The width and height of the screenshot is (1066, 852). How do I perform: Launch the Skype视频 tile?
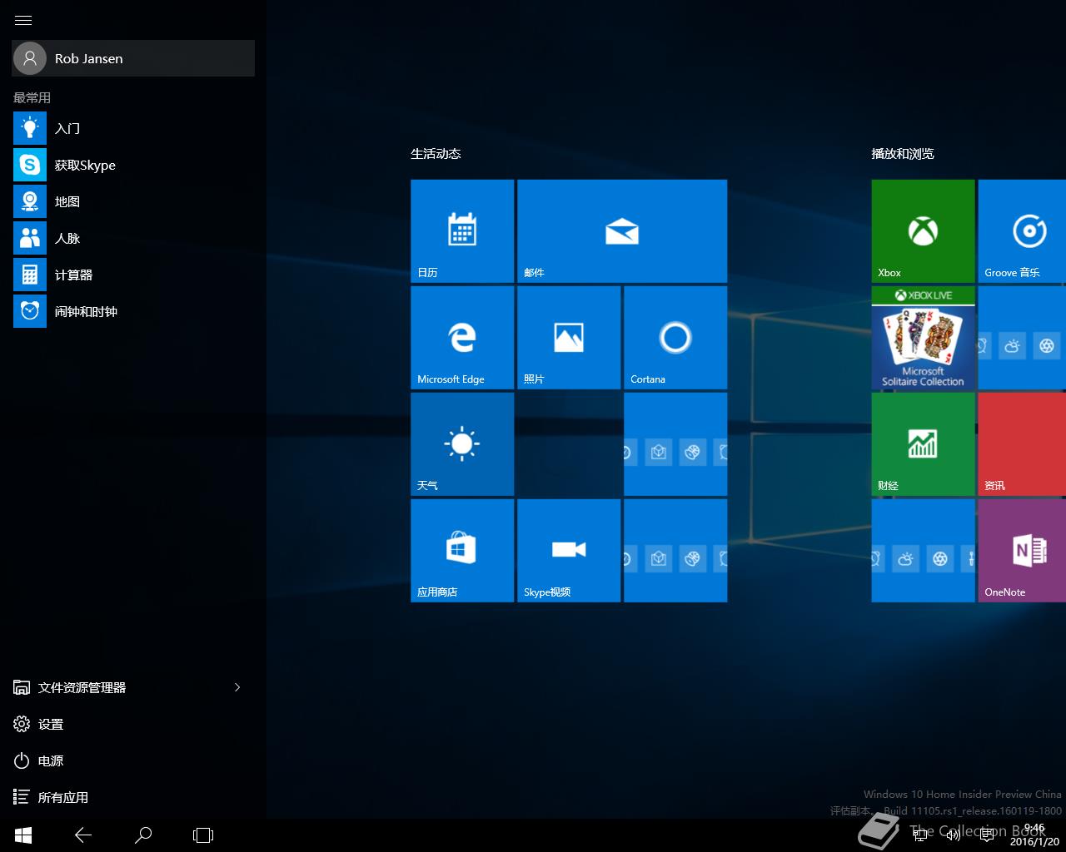[569, 551]
